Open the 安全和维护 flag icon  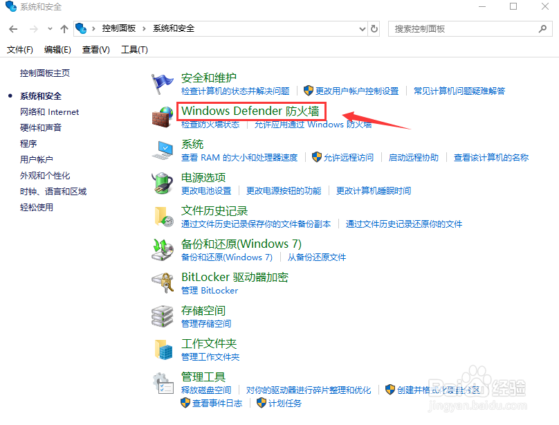[163, 81]
